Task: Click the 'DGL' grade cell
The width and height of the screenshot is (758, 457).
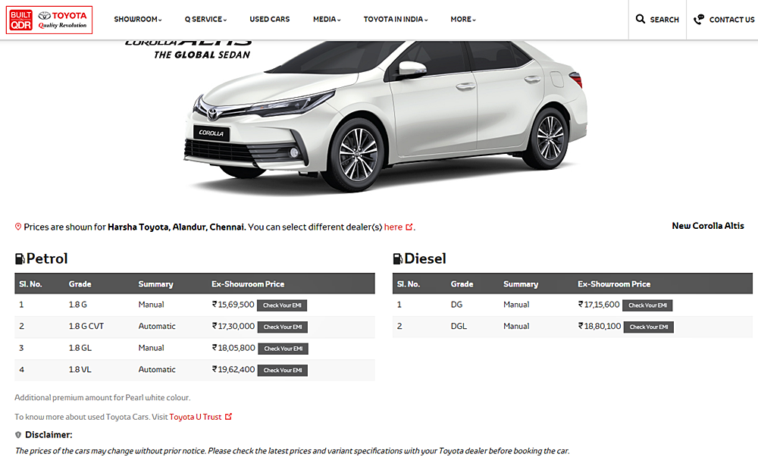Action: coord(459,327)
